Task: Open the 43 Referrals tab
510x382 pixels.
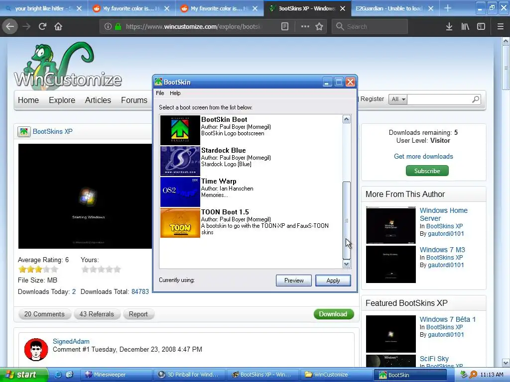Action: [97, 314]
